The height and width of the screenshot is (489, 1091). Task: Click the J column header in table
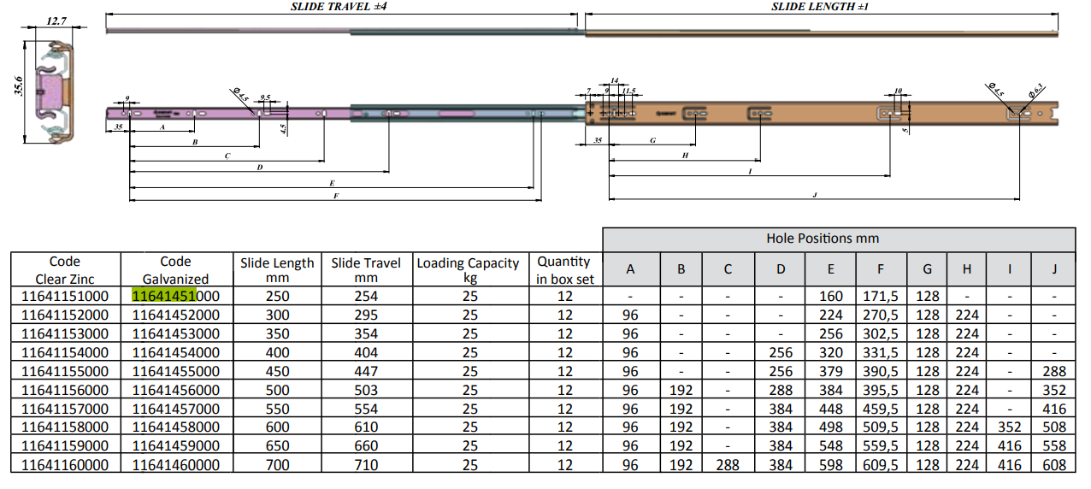coord(1054,269)
